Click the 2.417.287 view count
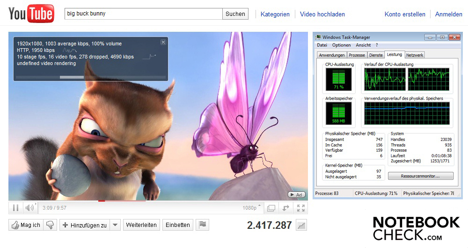The image size is (468, 248). [x=269, y=226]
